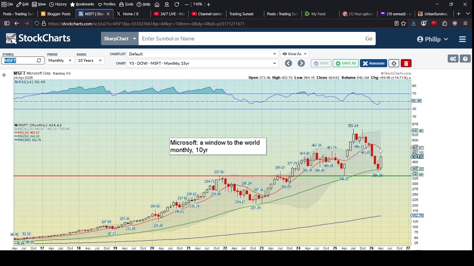The image size is (474, 266).
Task: Open chart settings gears icon
Action: 453,59
